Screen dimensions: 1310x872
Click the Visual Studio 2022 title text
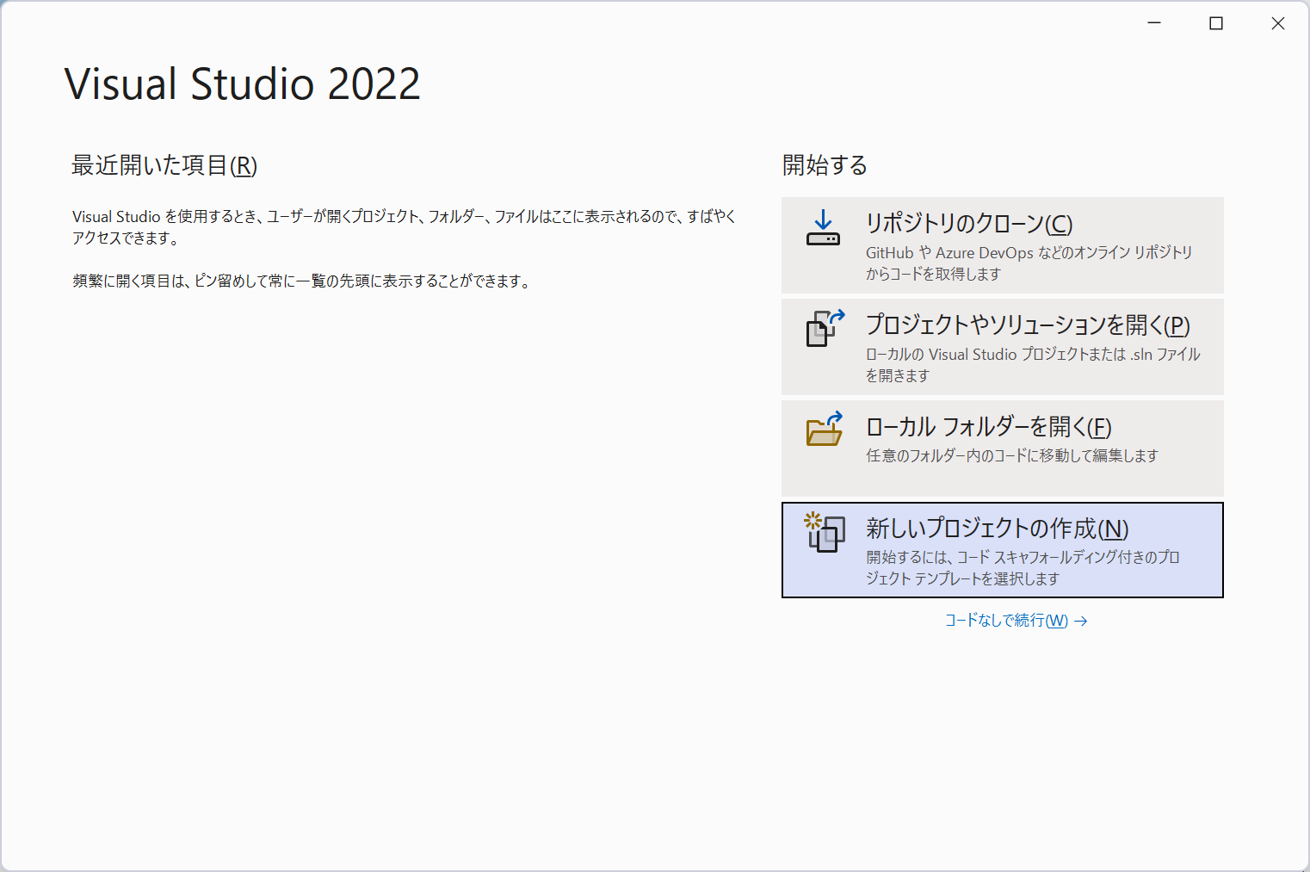[x=243, y=84]
